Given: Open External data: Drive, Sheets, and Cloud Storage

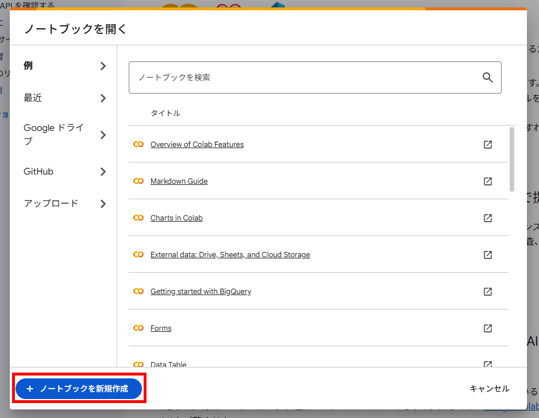Looking at the screenshot, I should (230, 255).
